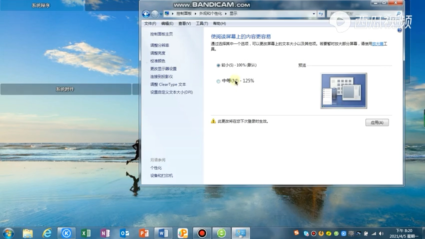Open 个性化 under See also

[156, 167]
